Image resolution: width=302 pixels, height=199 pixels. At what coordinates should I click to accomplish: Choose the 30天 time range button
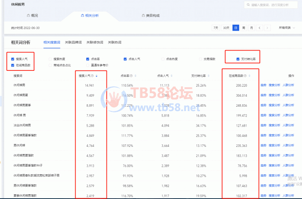point(226,28)
